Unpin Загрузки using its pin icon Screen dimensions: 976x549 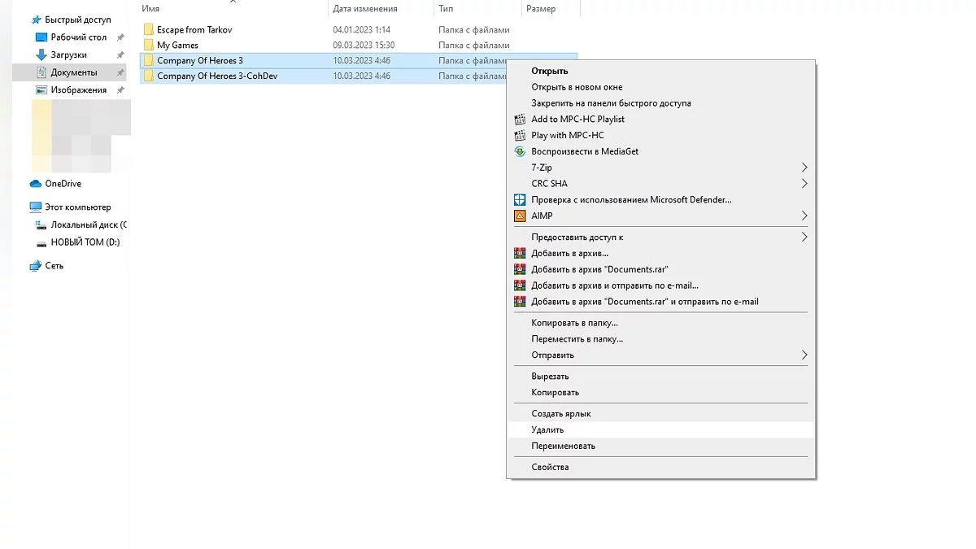click(x=120, y=55)
